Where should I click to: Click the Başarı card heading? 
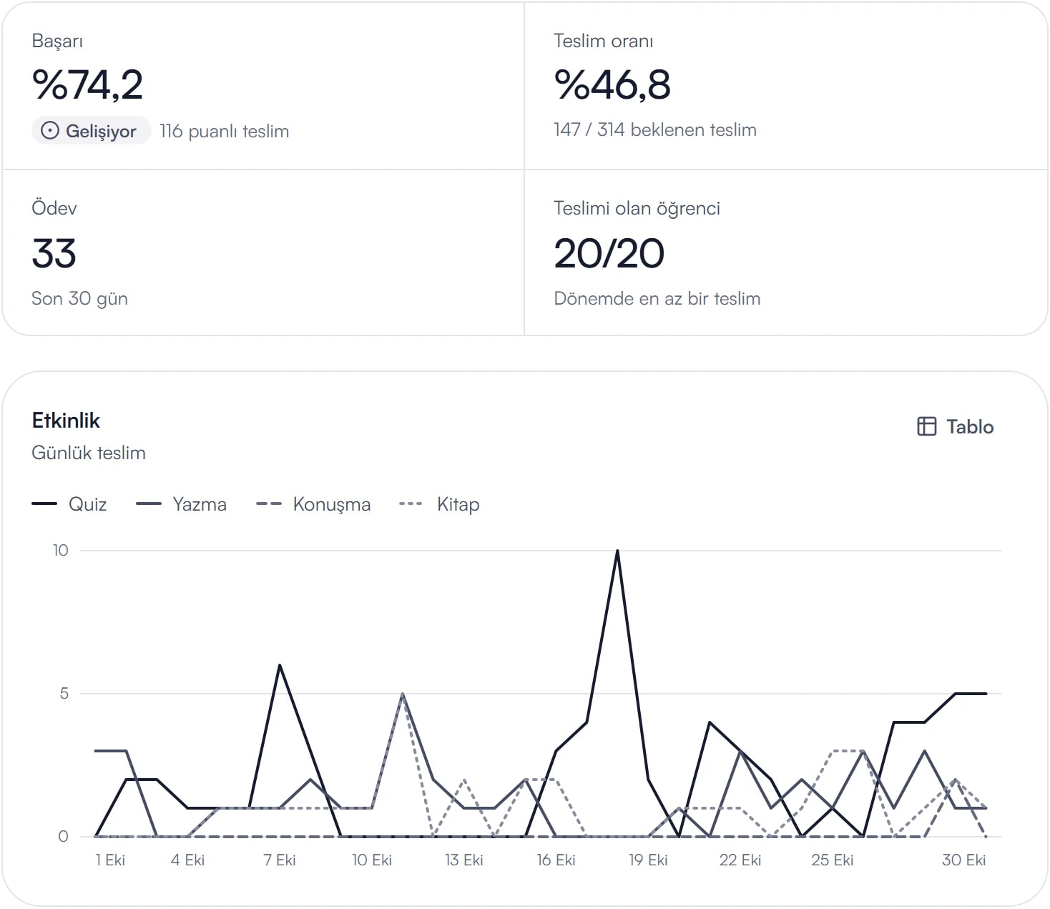pos(57,41)
